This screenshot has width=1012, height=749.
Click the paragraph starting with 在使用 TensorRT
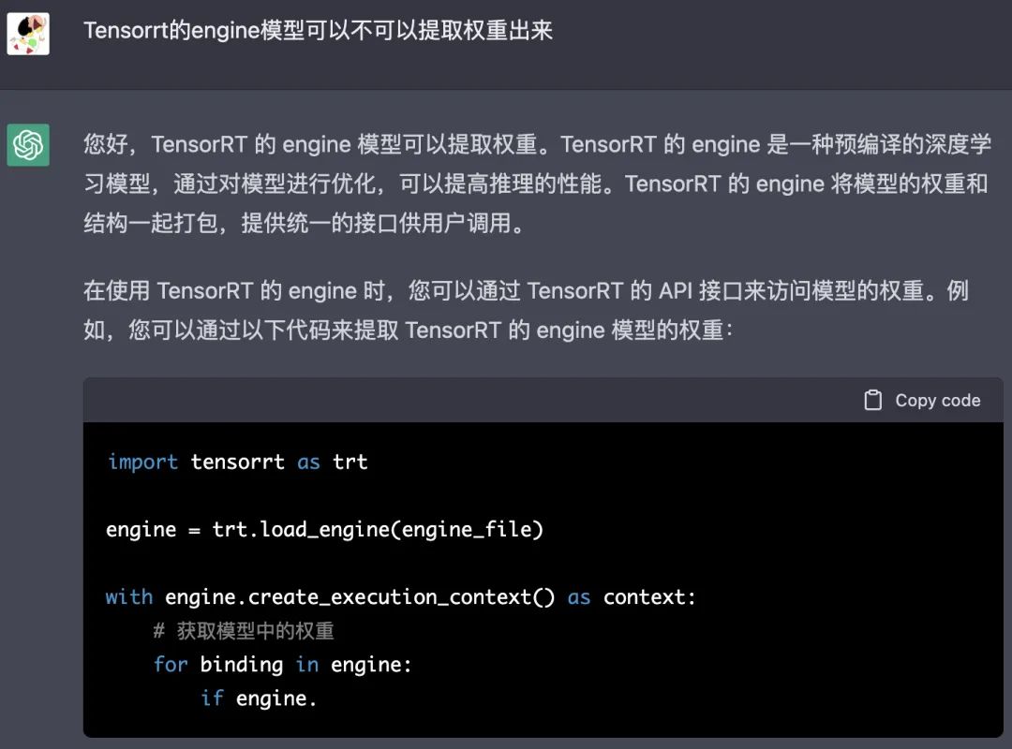coord(526,310)
